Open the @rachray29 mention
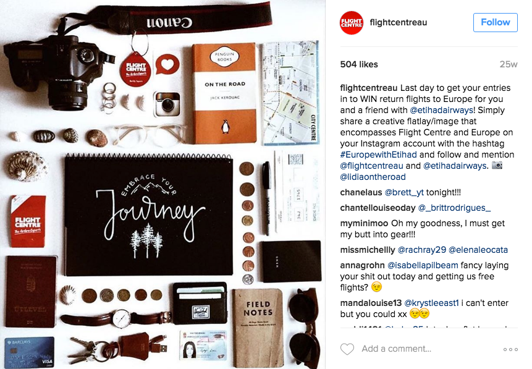This screenshot has width=532, height=369. click(422, 250)
